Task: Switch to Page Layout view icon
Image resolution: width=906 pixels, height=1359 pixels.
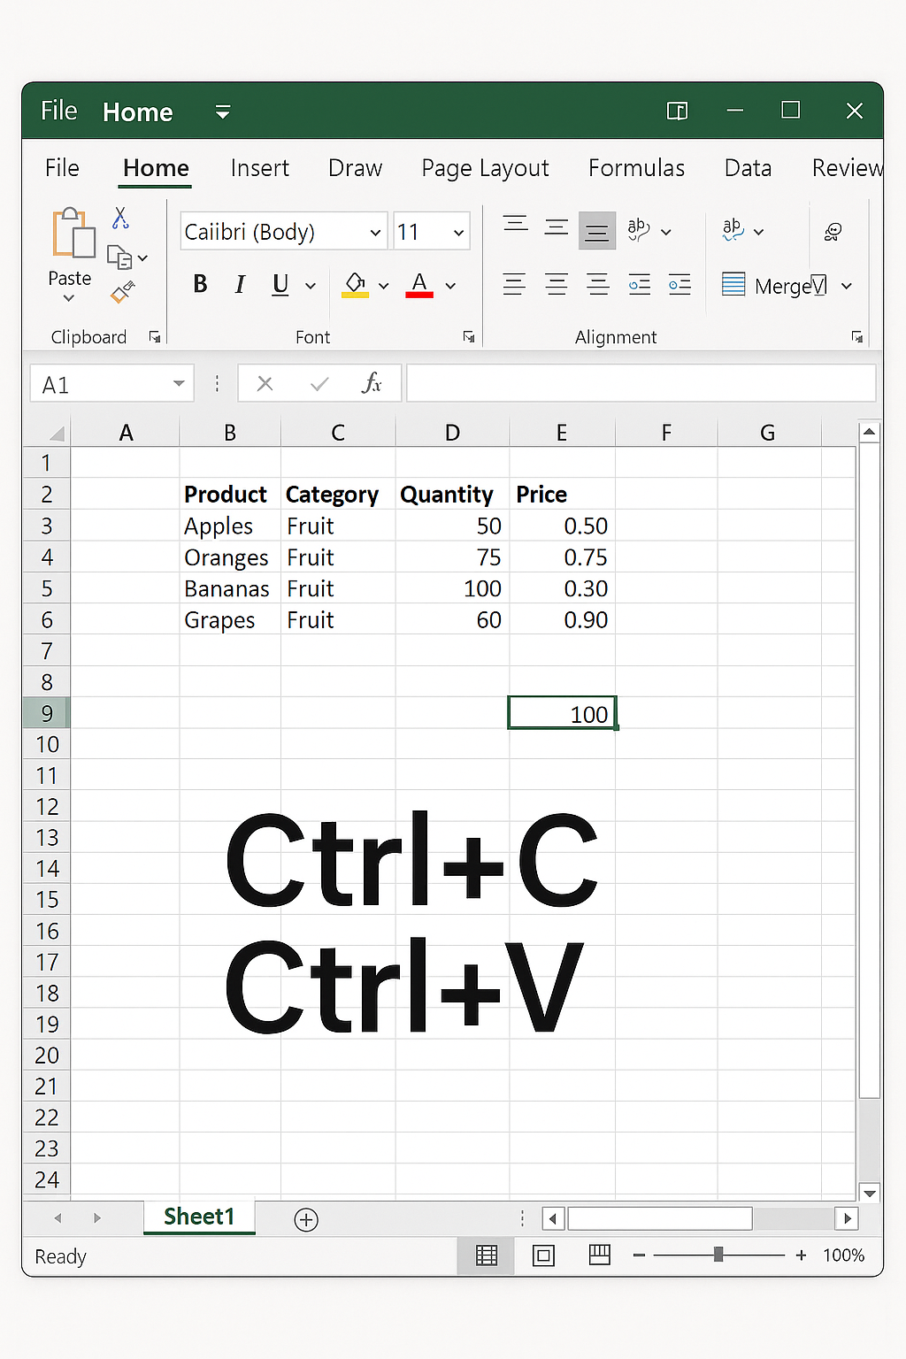Action: coord(543,1255)
